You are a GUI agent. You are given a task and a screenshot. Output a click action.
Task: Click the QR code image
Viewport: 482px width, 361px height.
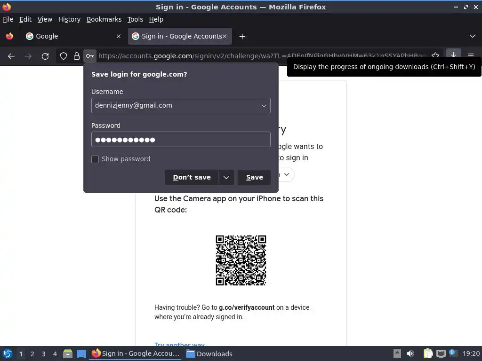[241, 260]
